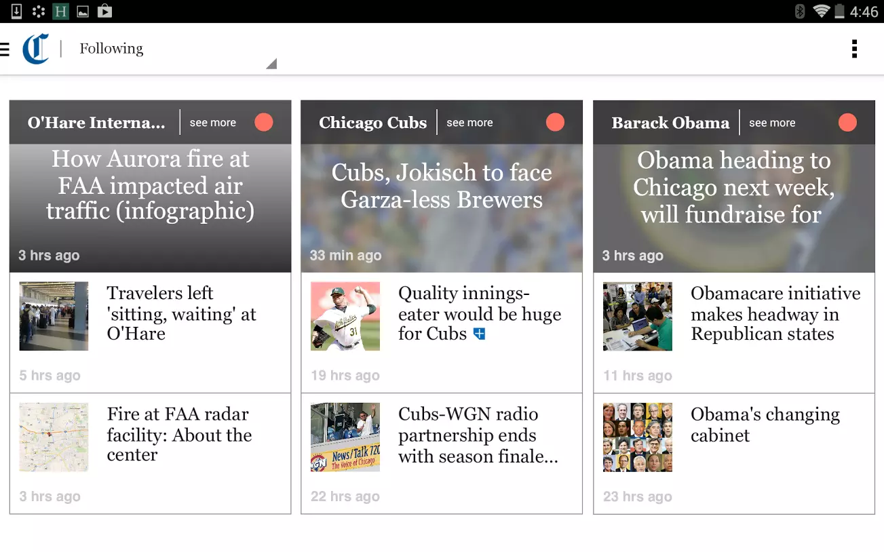Tap the 23 hrs ago timestamp
The height and width of the screenshot is (552, 884).
pyautogui.click(x=638, y=496)
